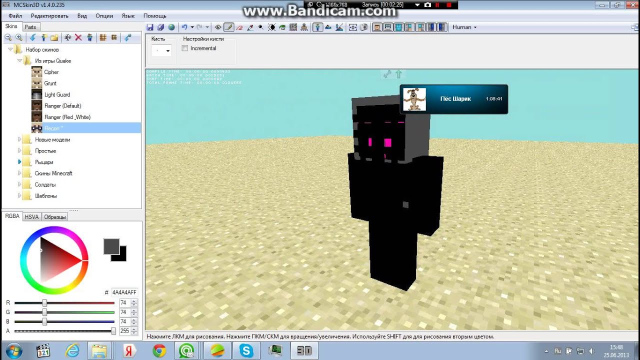Select the Cipher skin
The image size is (640, 360).
[51, 72]
